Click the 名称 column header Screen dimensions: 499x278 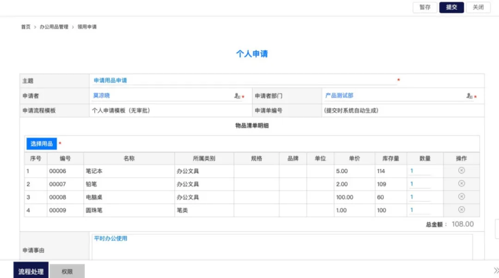129,158
